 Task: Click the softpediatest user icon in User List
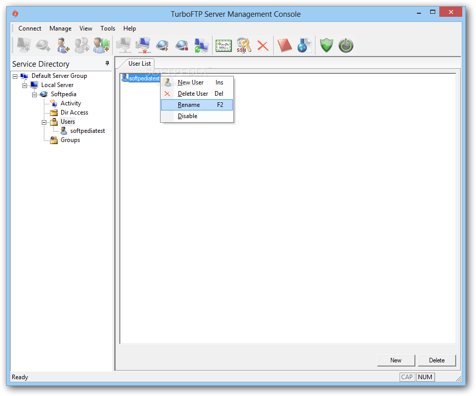124,78
